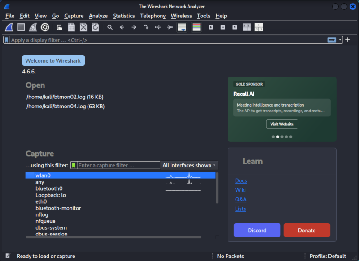Jump to the last packet icon

click(170, 27)
